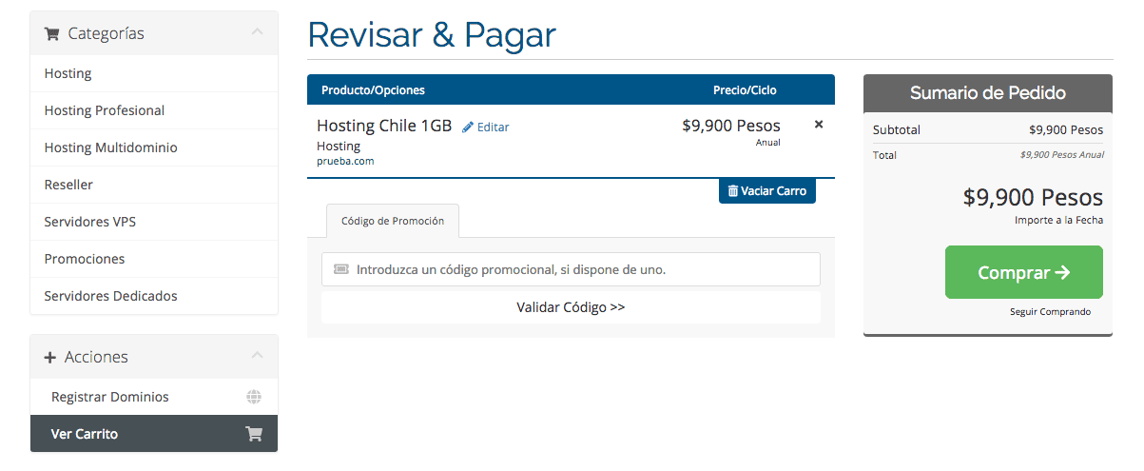Click Validar Código button
Viewport: 1144px width, 471px height.
click(571, 307)
